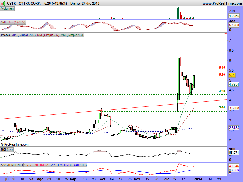The width and height of the screenshot is (243, 182).
Task: Click the dic label on time axis
Action: [167, 179]
